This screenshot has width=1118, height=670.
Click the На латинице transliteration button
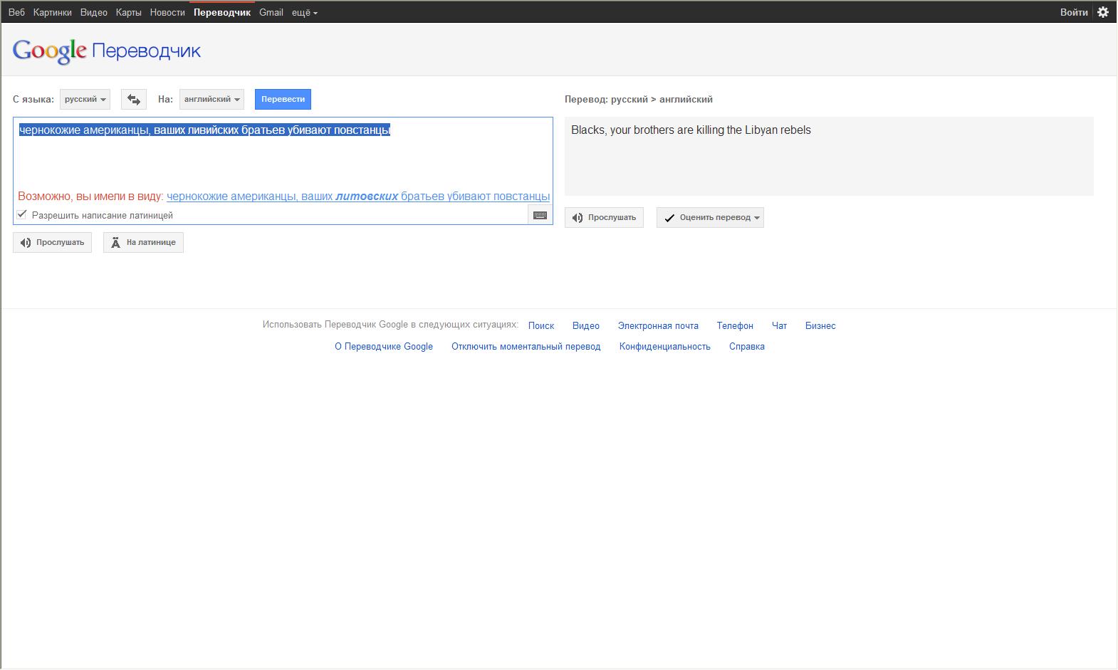(x=143, y=243)
